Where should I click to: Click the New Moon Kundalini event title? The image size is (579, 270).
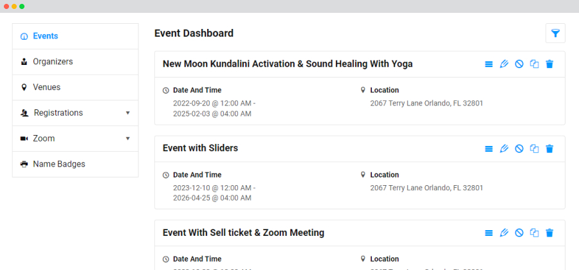[x=288, y=64]
